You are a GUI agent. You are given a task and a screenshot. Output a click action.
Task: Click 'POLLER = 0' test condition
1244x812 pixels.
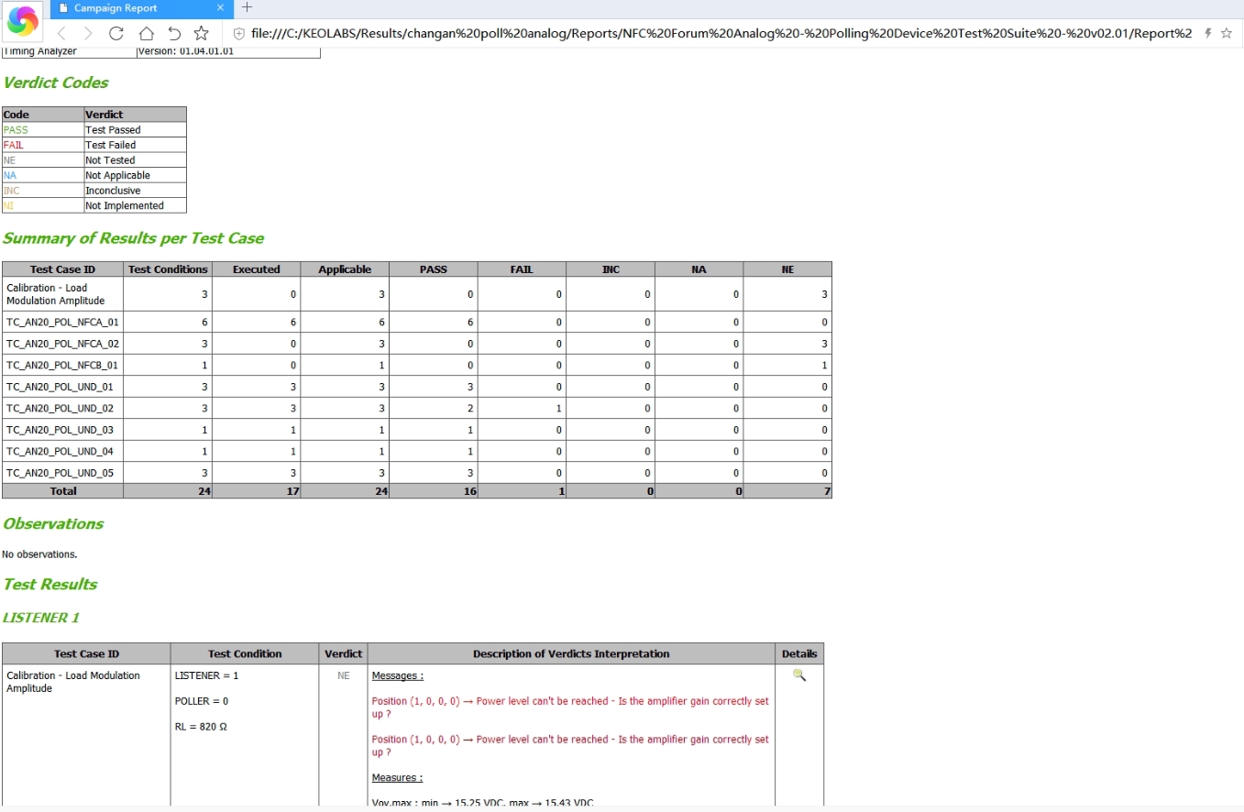pos(202,701)
